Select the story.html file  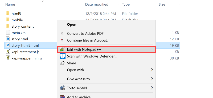pos(20,39)
